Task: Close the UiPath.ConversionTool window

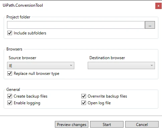Action: pyautogui.click(x=158, y=6)
